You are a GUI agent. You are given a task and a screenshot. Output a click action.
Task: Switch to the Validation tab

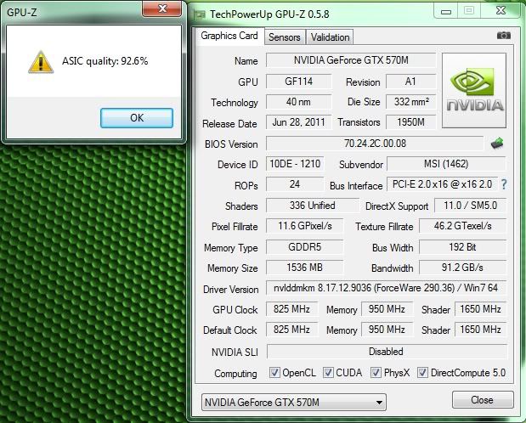click(x=330, y=37)
